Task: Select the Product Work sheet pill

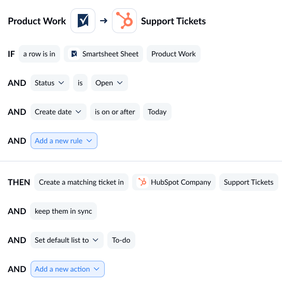Action: pos(174,54)
